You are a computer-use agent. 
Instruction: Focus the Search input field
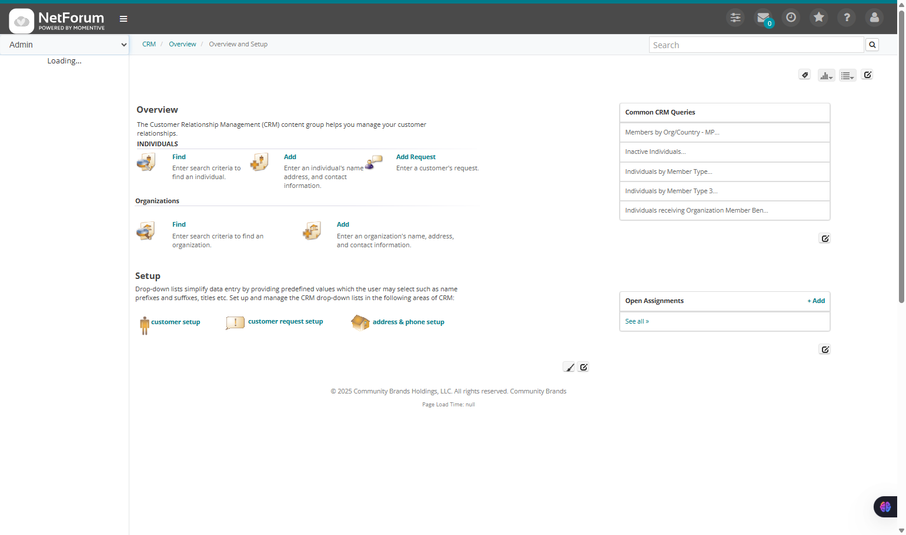pyautogui.click(x=757, y=45)
